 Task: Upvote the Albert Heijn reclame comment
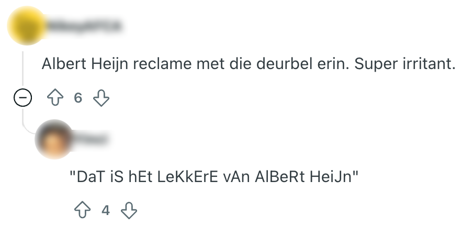pyautogui.click(x=55, y=98)
